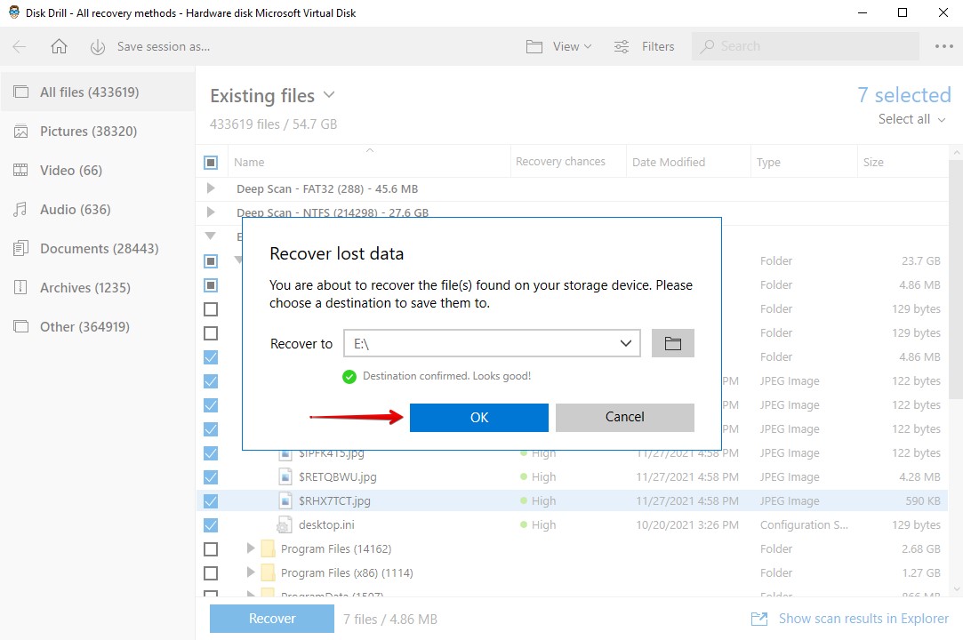The height and width of the screenshot is (640, 963).
Task: Uncheck the $RHX7TCT.jpg checkbox
Action: (x=211, y=501)
